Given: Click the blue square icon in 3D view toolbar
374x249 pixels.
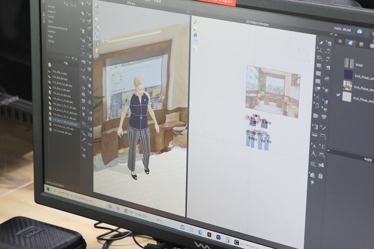Looking at the screenshot, I should pyautogui.click(x=97, y=38).
